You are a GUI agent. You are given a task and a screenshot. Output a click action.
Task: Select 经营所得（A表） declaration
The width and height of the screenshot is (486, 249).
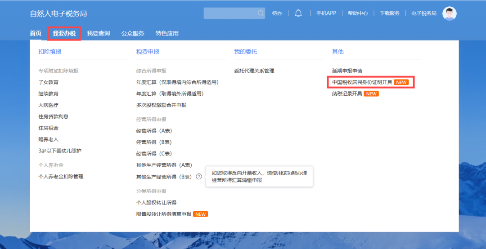[x=154, y=131]
